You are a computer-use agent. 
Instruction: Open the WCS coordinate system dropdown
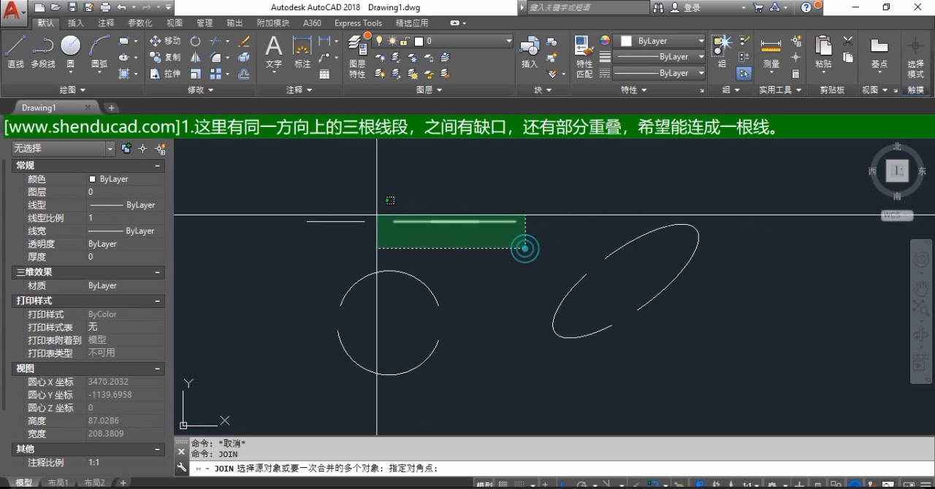click(897, 216)
